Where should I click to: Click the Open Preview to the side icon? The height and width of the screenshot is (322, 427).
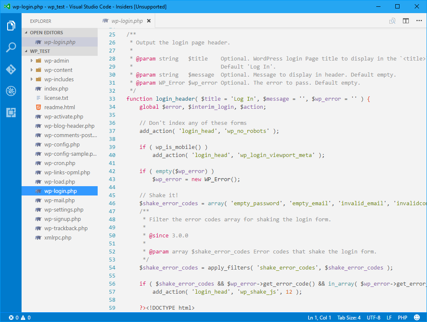(392, 21)
